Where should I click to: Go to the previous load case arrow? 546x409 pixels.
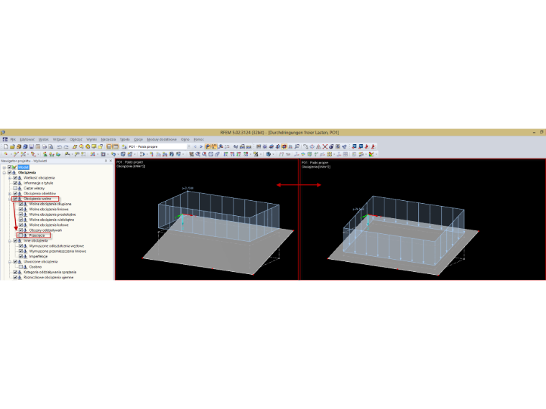click(x=195, y=147)
